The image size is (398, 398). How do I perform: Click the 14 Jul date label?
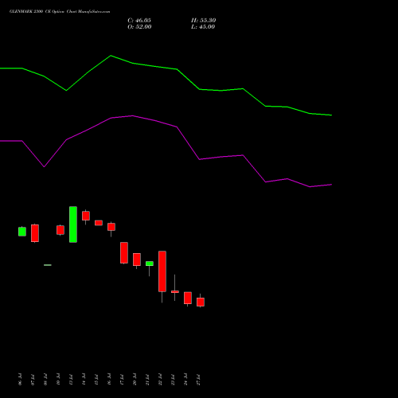84,380
